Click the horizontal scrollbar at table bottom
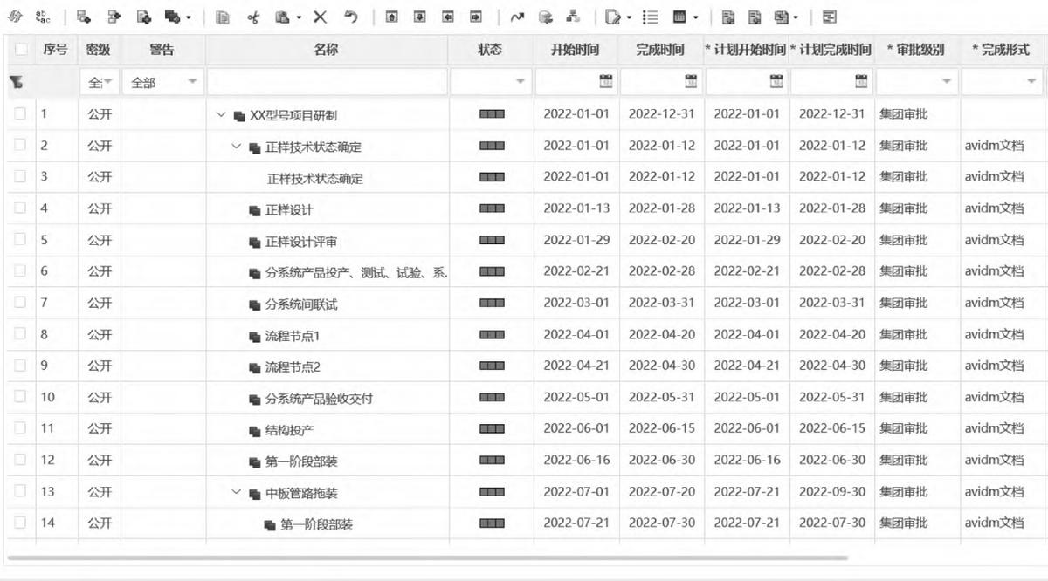This screenshot has height=581, width=1048. (x=428, y=557)
